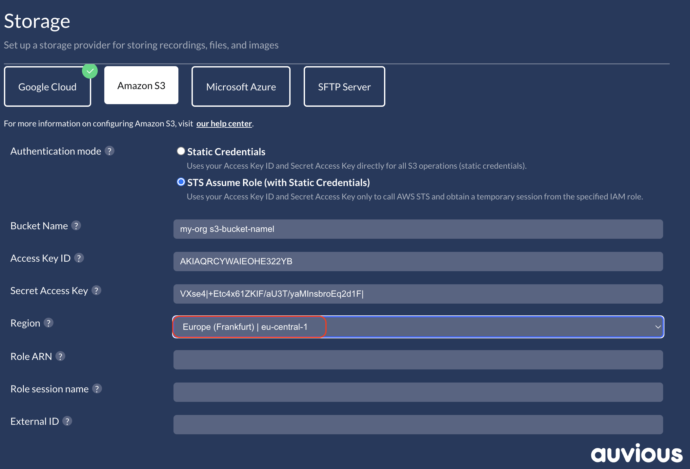The height and width of the screenshot is (469, 690).
Task: Select STS Assume Role radio button
Action: click(181, 182)
